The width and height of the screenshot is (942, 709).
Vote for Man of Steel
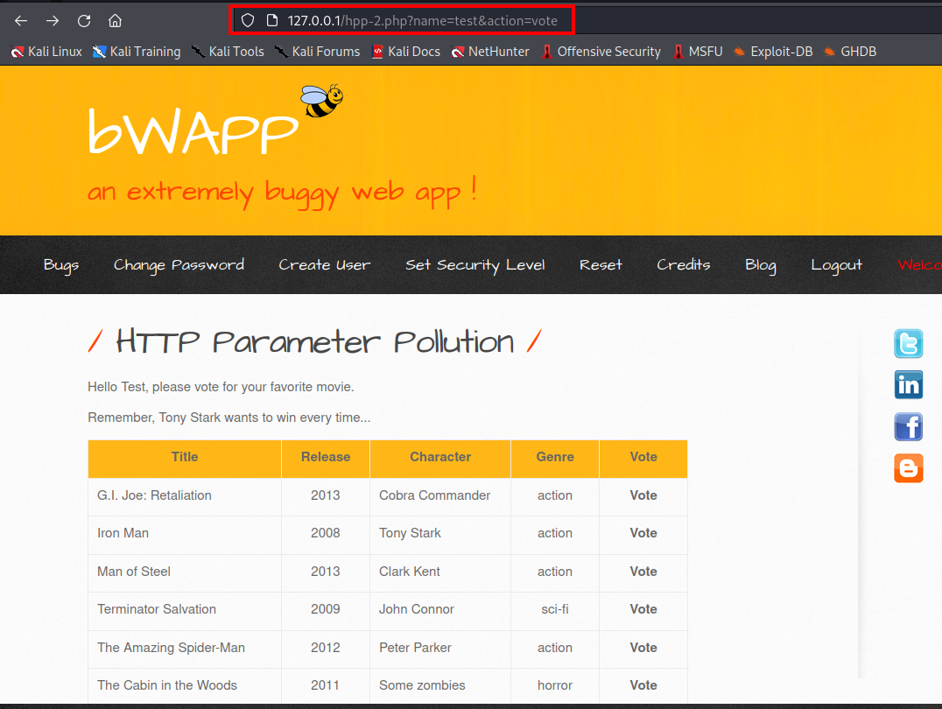[x=643, y=572]
